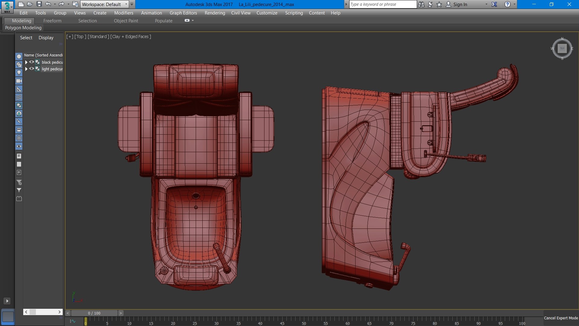Click the keyword search field
The width and height of the screenshot is (579, 326).
tap(383, 4)
